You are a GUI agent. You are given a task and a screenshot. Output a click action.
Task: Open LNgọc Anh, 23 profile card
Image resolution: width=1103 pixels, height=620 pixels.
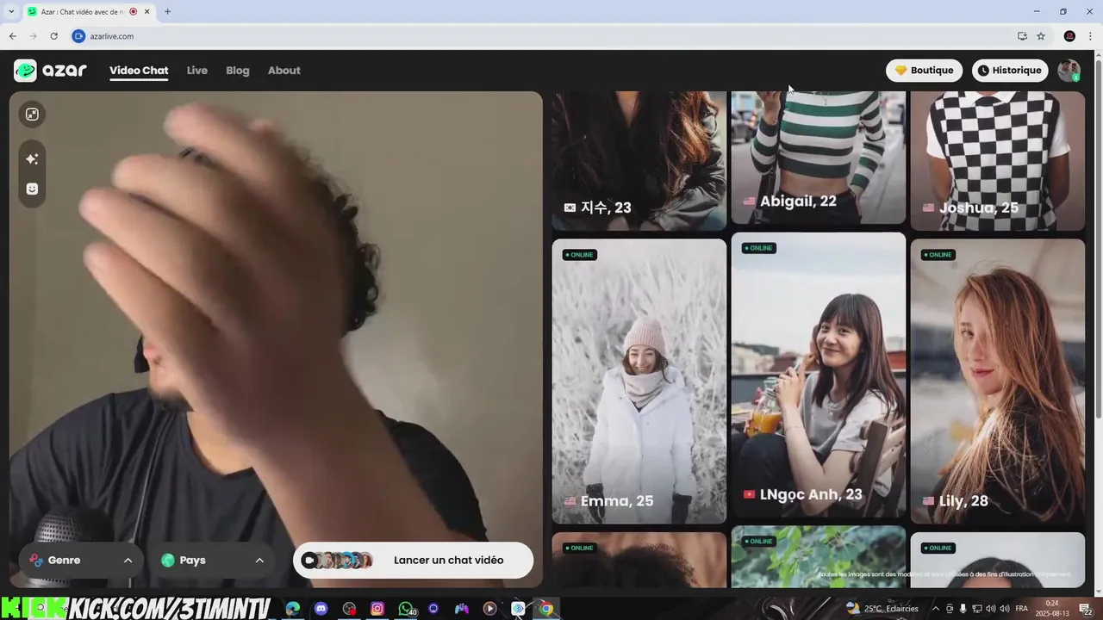tap(819, 375)
